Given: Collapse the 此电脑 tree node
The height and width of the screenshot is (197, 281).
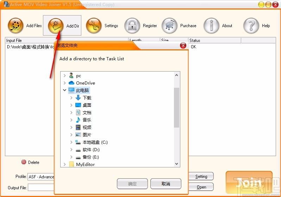Looking at the screenshot, I should [65, 90].
